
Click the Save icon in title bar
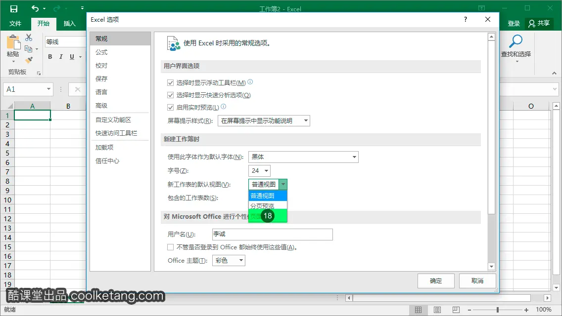[x=14, y=8]
